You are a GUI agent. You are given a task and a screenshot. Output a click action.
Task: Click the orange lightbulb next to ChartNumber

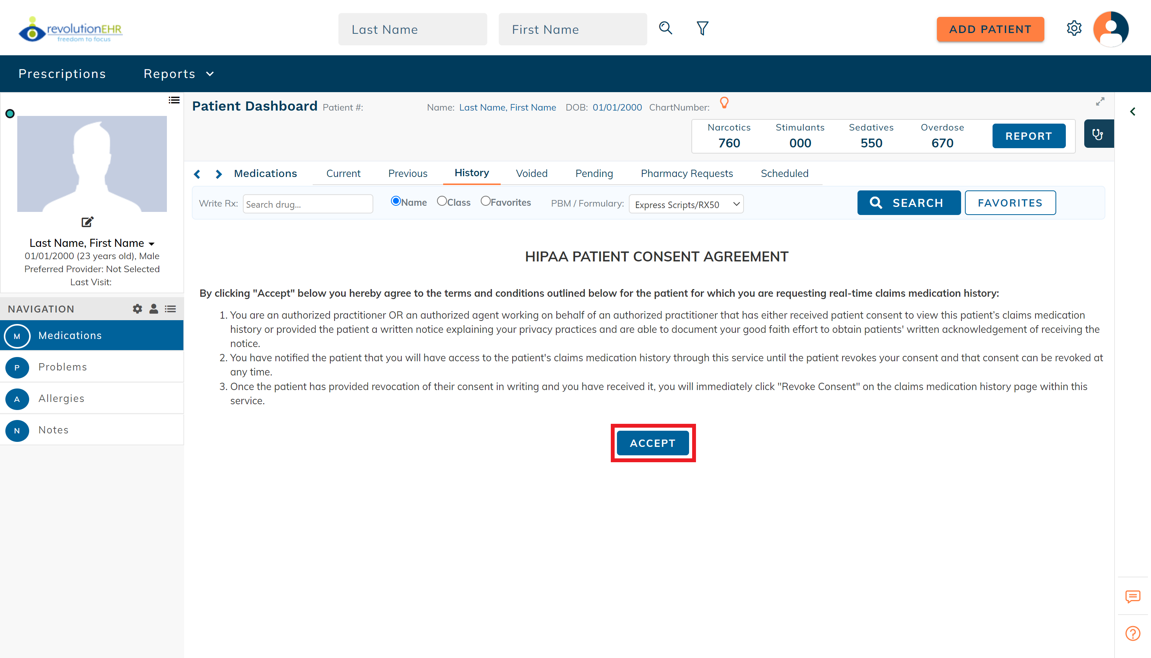pyautogui.click(x=724, y=103)
